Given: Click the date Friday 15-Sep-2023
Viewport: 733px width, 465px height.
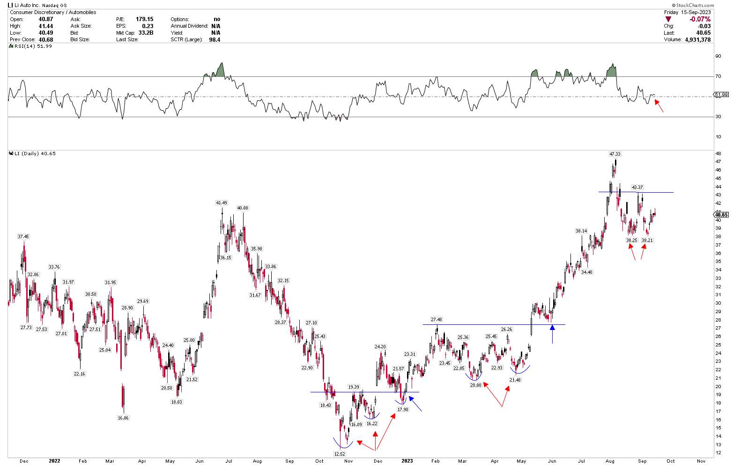Looking at the screenshot, I should click(688, 12).
